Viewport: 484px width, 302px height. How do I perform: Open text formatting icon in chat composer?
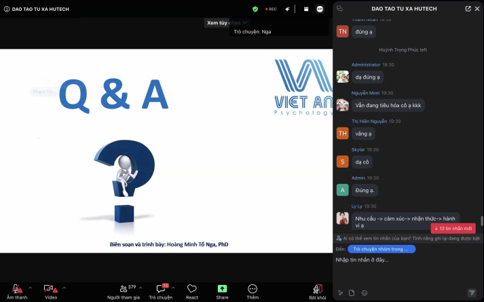pyautogui.click(x=340, y=292)
